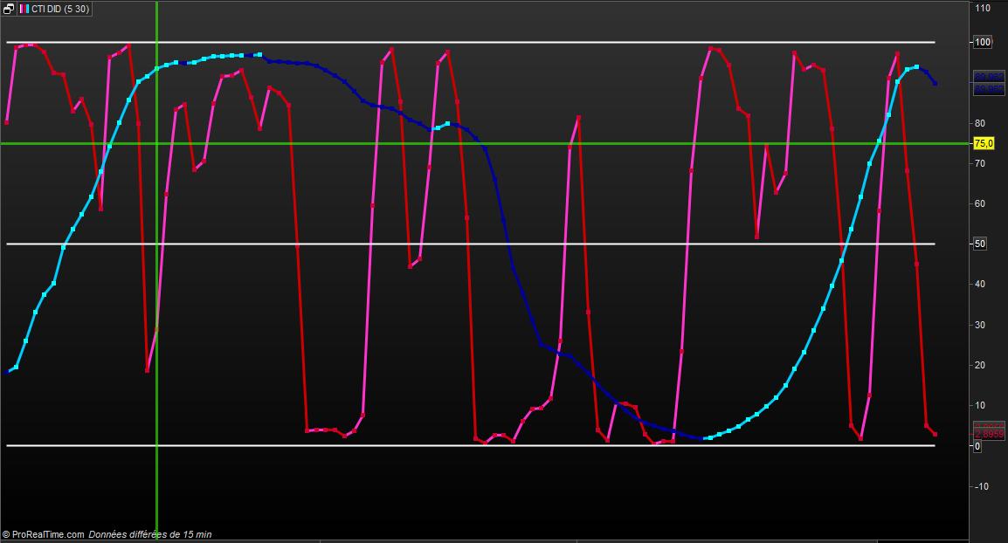The width and height of the screenshot is (1008, 543).
Task: Click the indicator color bars swatch
Action: pyautogui.click(x=24, y=9)
